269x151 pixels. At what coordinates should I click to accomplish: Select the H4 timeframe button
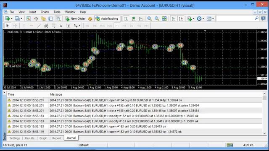pos(124,26)
